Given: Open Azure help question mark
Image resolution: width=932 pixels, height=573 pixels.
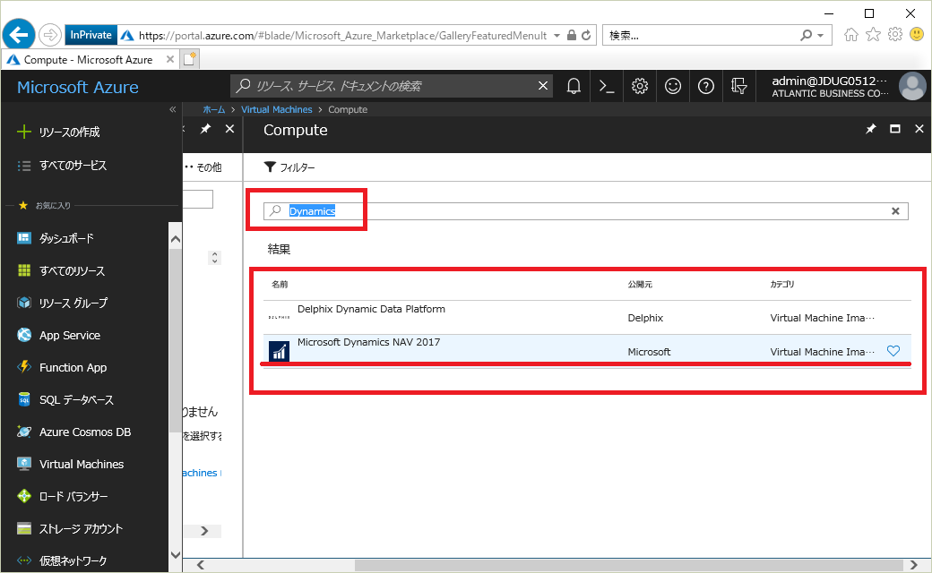Looking at the screenshot, I should pos(706,87).
